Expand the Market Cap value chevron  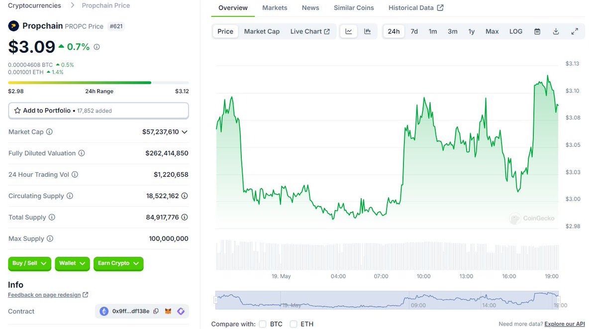point(185,132)
